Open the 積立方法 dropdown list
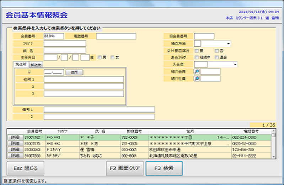 [x=227, y=44]
